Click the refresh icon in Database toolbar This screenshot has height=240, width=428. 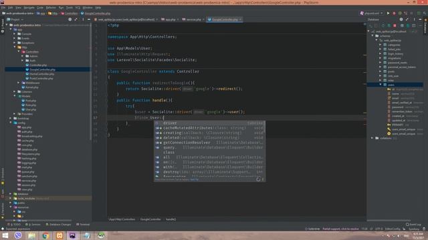click(x=383, y=25)
